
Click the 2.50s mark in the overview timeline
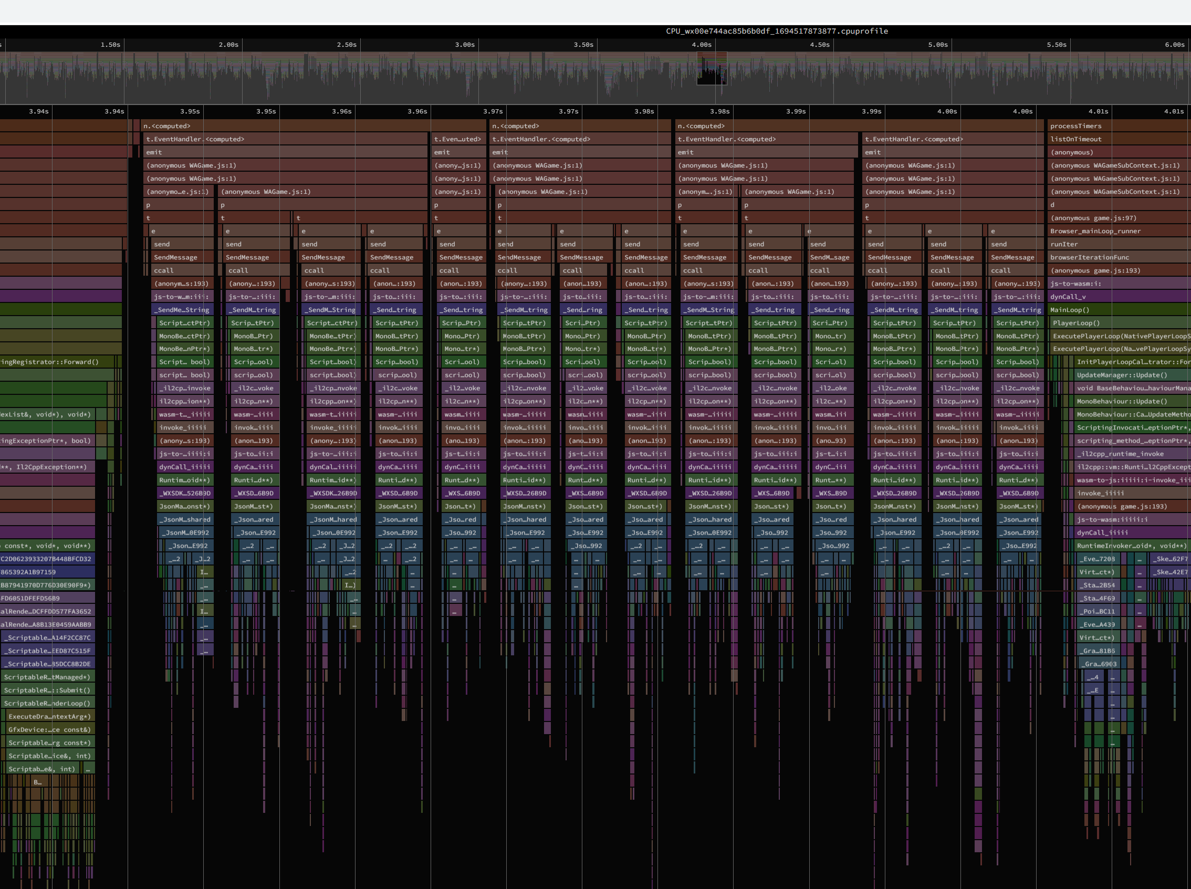(x=347, y=45)
